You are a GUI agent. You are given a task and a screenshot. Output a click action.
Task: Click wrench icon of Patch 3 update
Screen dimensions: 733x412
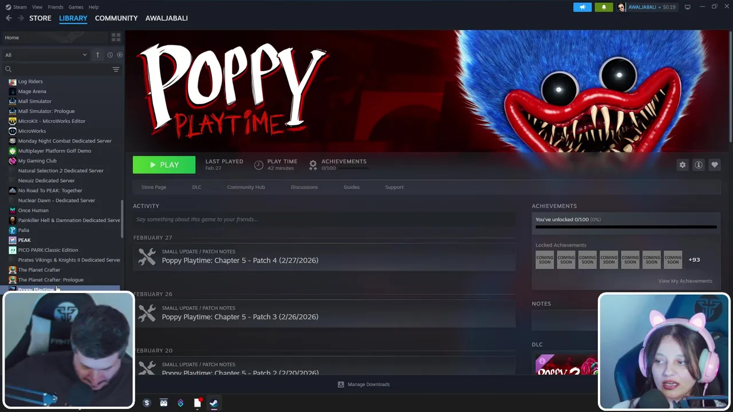pos(147,313)
